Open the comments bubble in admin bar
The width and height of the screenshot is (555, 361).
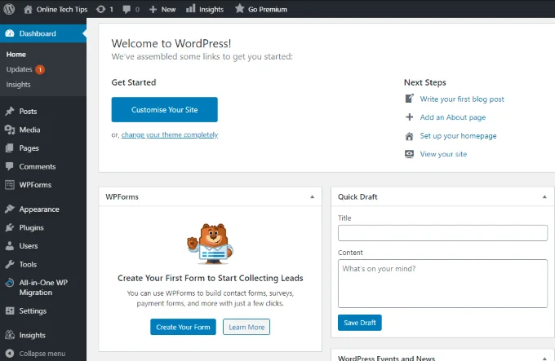(x=127, y=9)
